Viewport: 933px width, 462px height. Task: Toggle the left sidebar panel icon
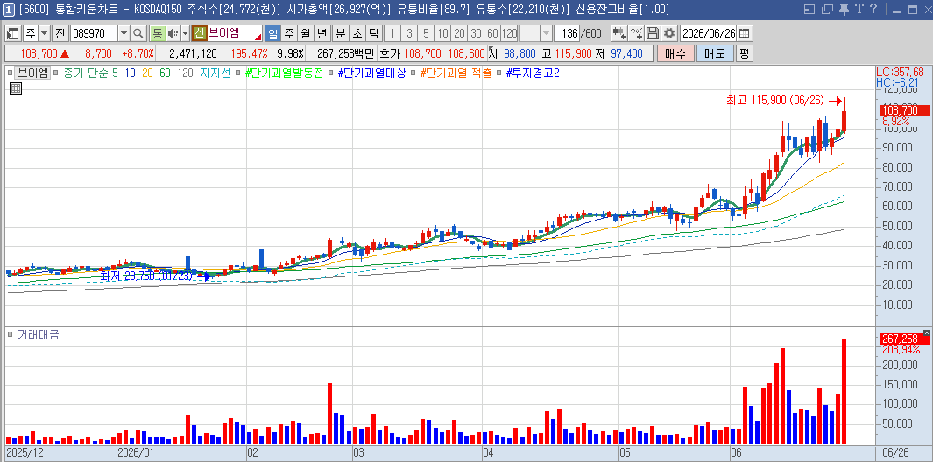click(x=13, y=33)
